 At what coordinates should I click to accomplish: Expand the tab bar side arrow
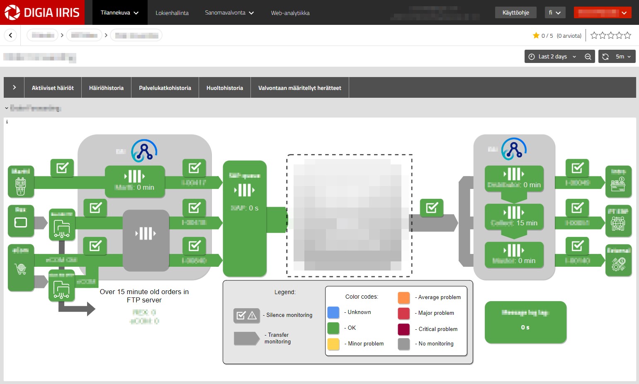coord(14,87)
